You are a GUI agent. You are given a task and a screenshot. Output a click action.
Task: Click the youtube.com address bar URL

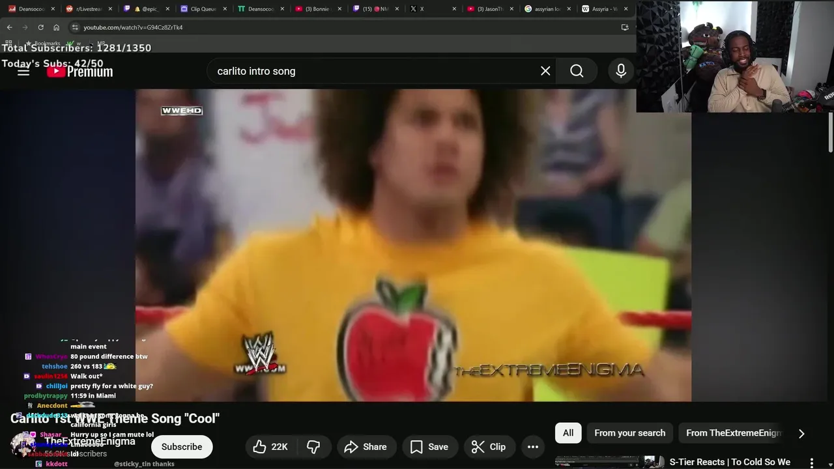point(133,27)
